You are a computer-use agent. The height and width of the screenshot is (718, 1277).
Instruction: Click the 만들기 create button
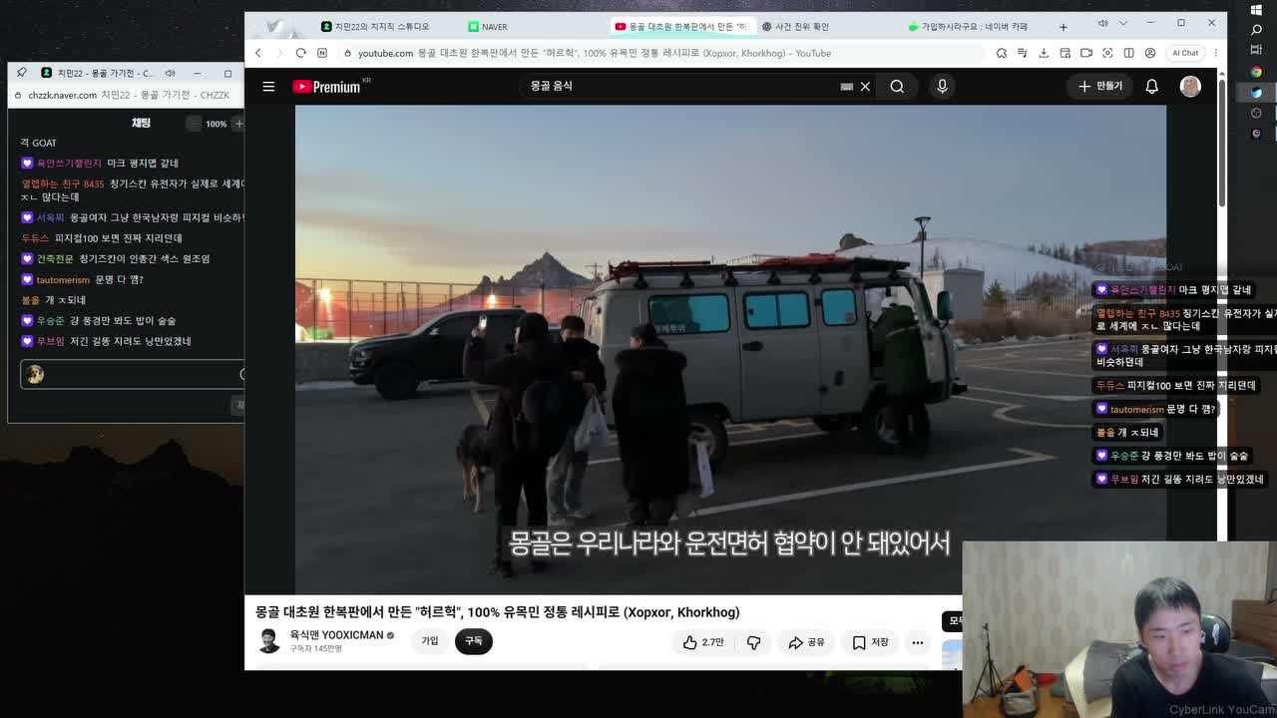point(1100,87)
